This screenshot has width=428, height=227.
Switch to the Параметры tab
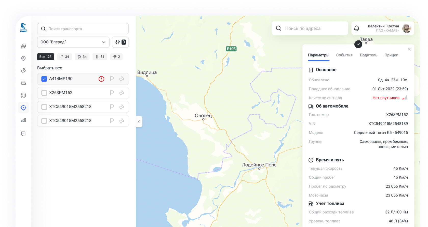pos(319,55)
